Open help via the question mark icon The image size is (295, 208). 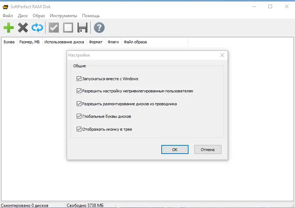click(99, 28)
